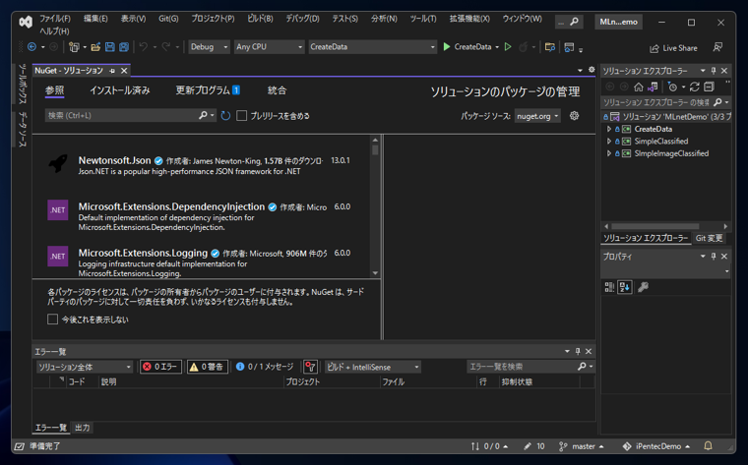Click the error list filter funnel icon
This screenshot has height=465, width=748.
pyautogui.click(x=310, y=367)
